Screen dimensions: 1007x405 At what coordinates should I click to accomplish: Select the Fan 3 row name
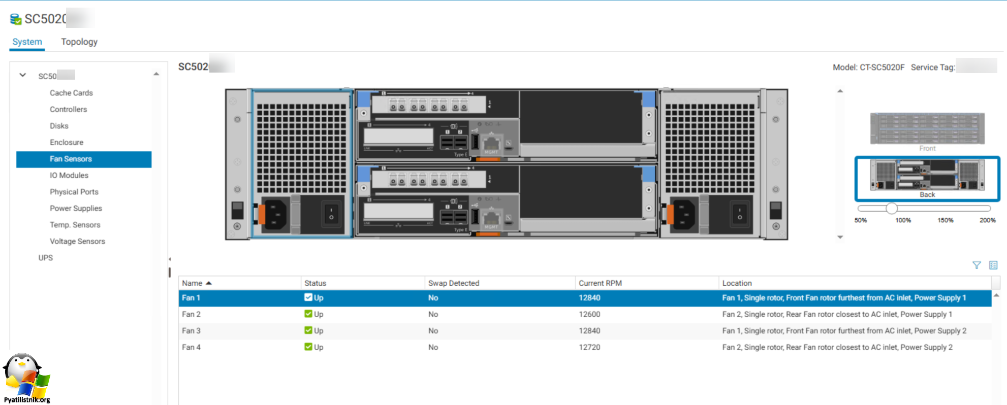tap(191, 331)
